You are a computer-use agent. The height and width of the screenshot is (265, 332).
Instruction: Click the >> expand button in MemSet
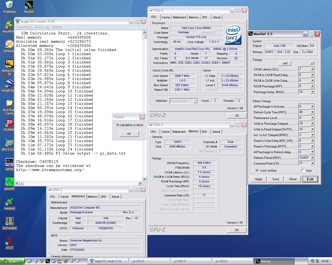[x=312, y=63]
